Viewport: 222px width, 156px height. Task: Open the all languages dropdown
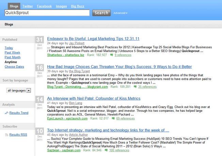[x=19, y=90]
